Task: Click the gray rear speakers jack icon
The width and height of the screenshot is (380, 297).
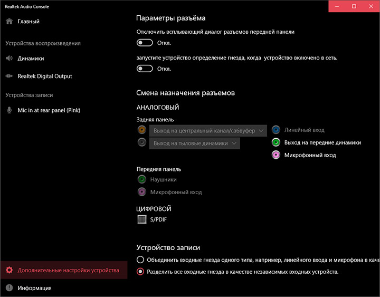Action: (141, 142)
